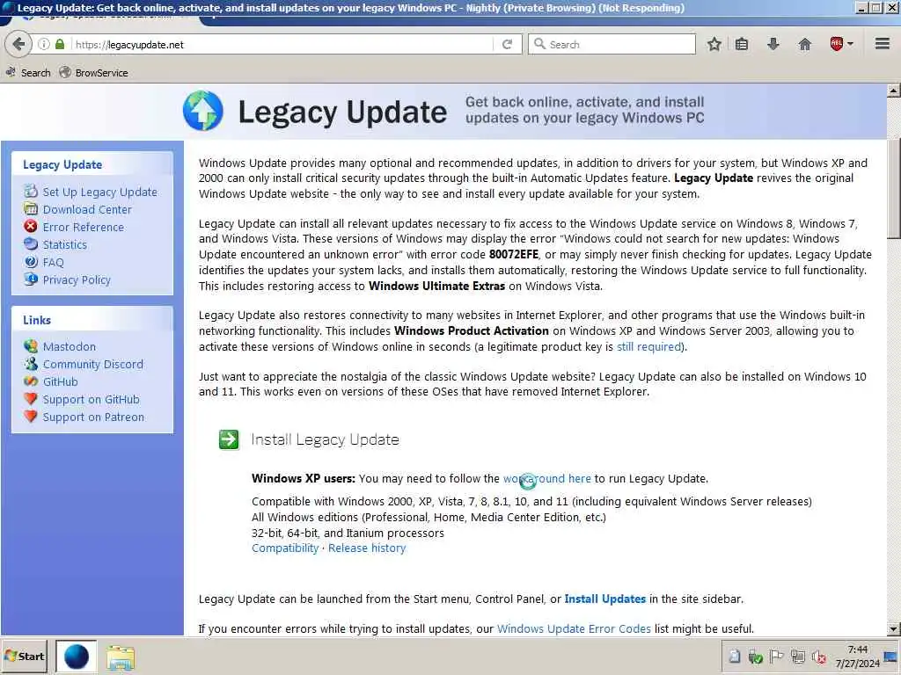Open Support on Patreon link
Image resolution: width=901 pixels, height=675 pixels.
(93, 417)
